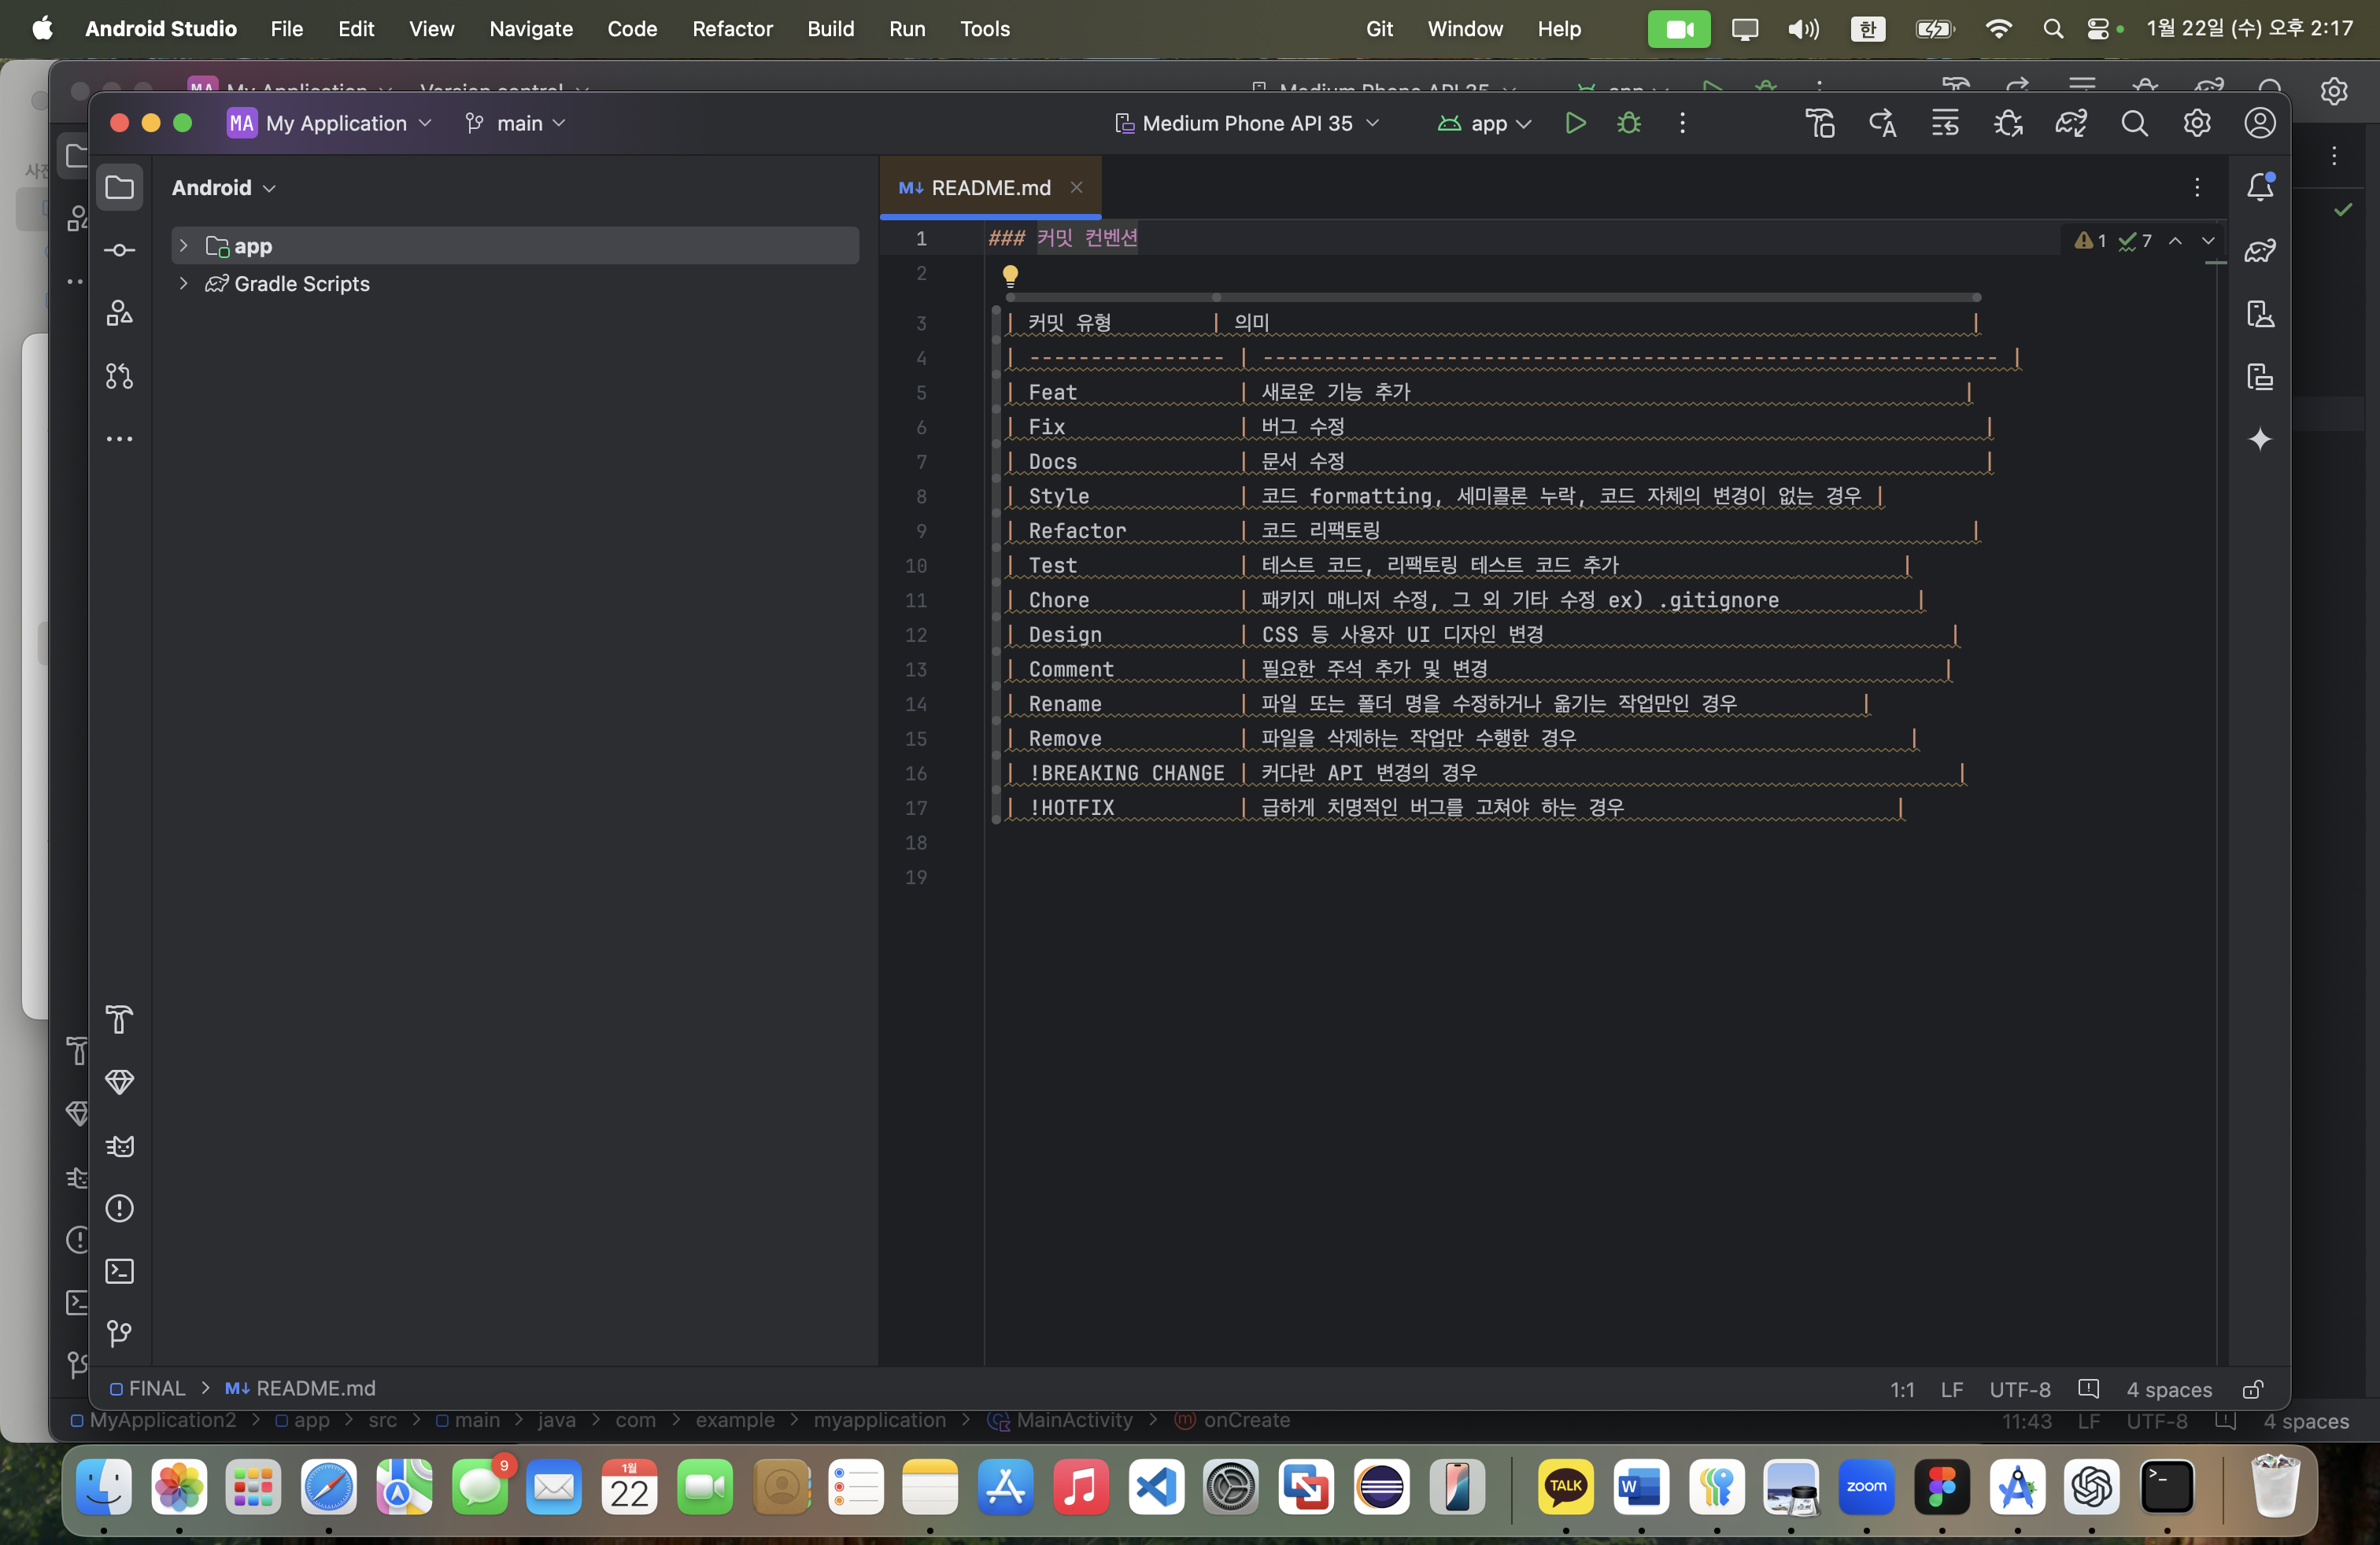Screen dimensions: 2380x1545
Task: Toggle the Project folder tool window
Action: (x=119, y=187)
